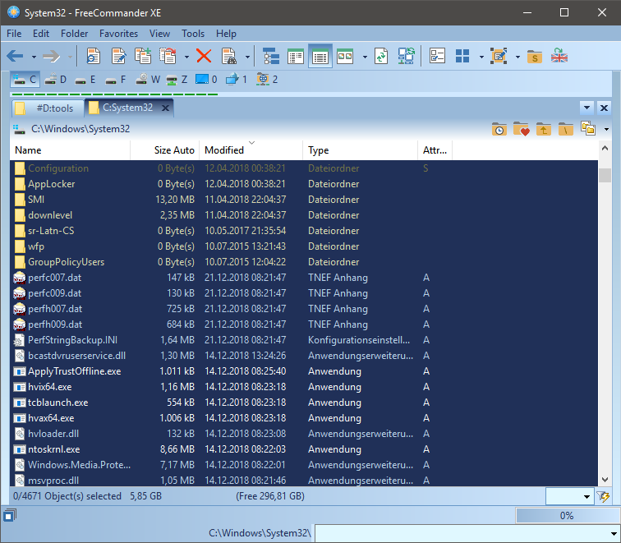The image size is (621, 543).
Task: Open the Folder menu
Action: [75, 34]
